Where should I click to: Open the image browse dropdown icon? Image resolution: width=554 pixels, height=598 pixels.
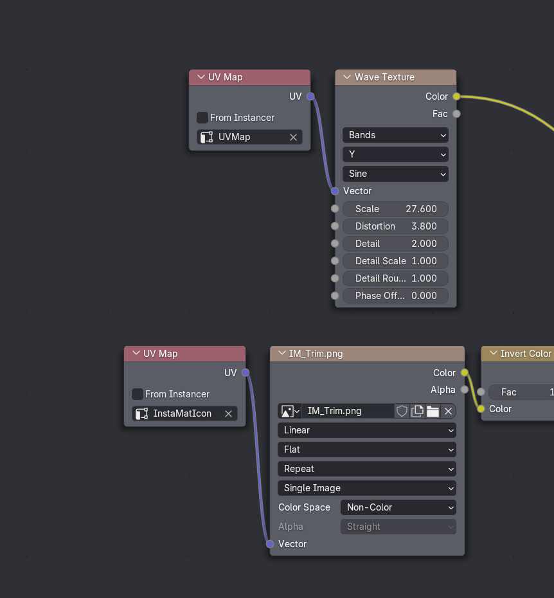tap(290, 411)
